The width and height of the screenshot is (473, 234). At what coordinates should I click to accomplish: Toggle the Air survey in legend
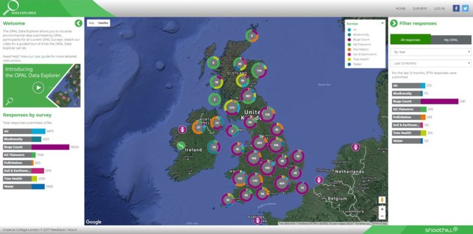click(x=355, y=30)
